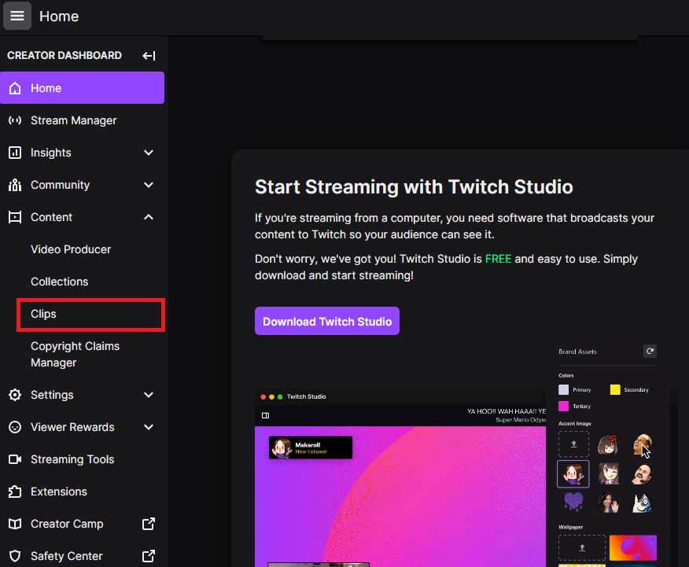
Task: Click the Insights chart icon
Action: [x=15, y=153]
